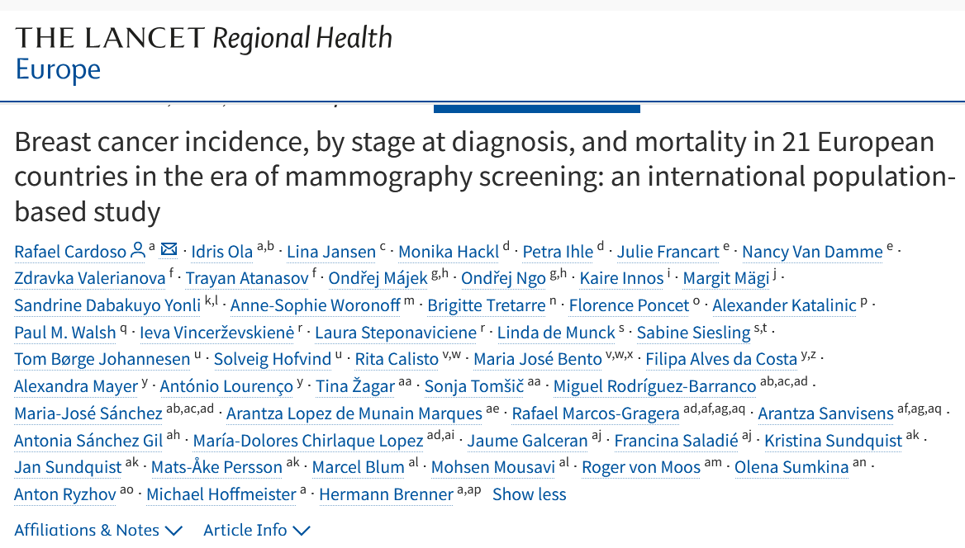Open Miguel Rodríguez-Barranco author link
Image resolution: width=965 pixels, height=548 pixels.
point(654,386)
